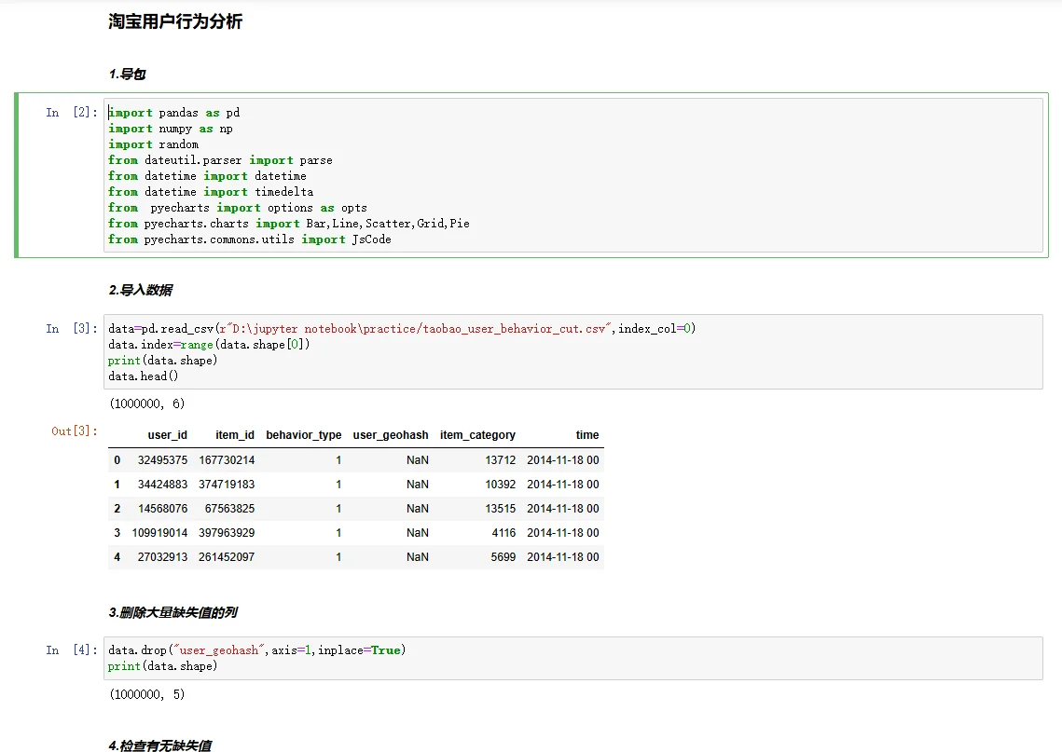Select the heading 2.导入数据
Image resolution: width=1062 pixels, height=752 pixels.
click(141, 291)
